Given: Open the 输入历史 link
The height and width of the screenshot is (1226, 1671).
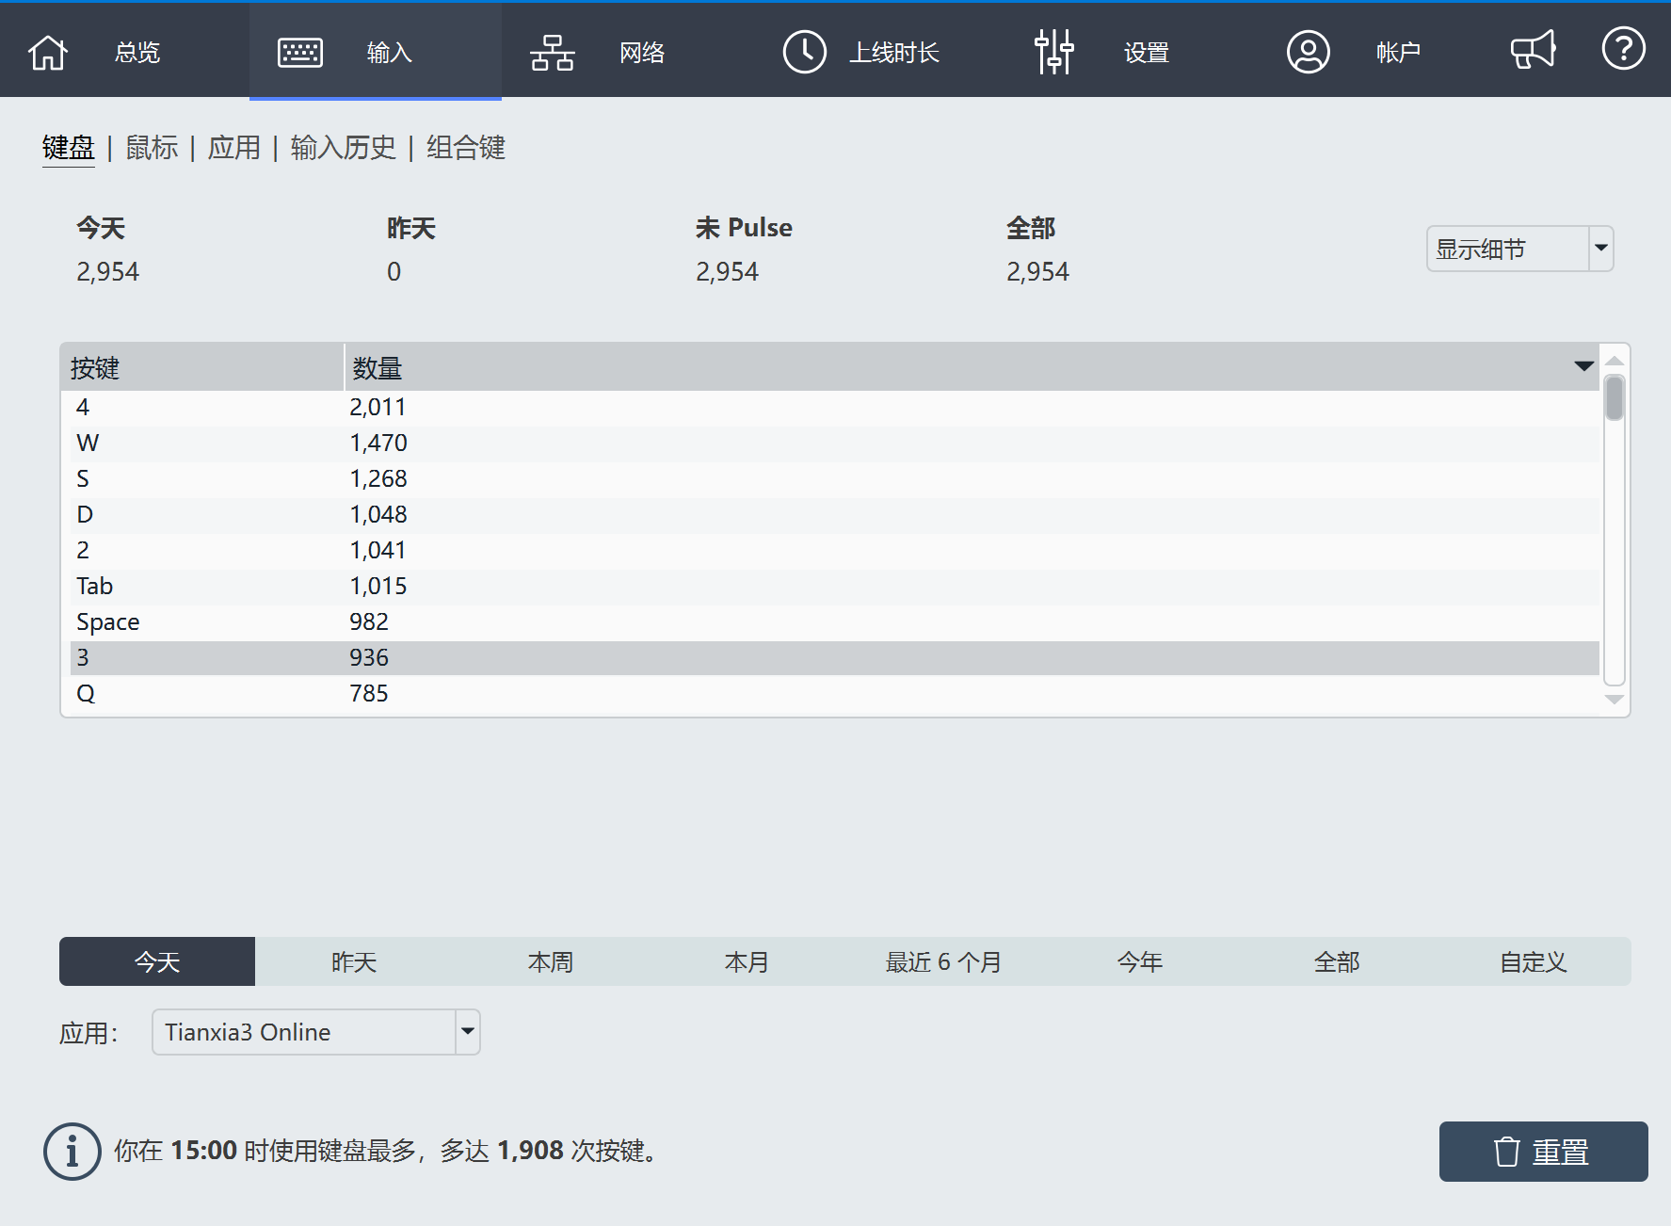Looking at the screenshot, I should 343,148.
